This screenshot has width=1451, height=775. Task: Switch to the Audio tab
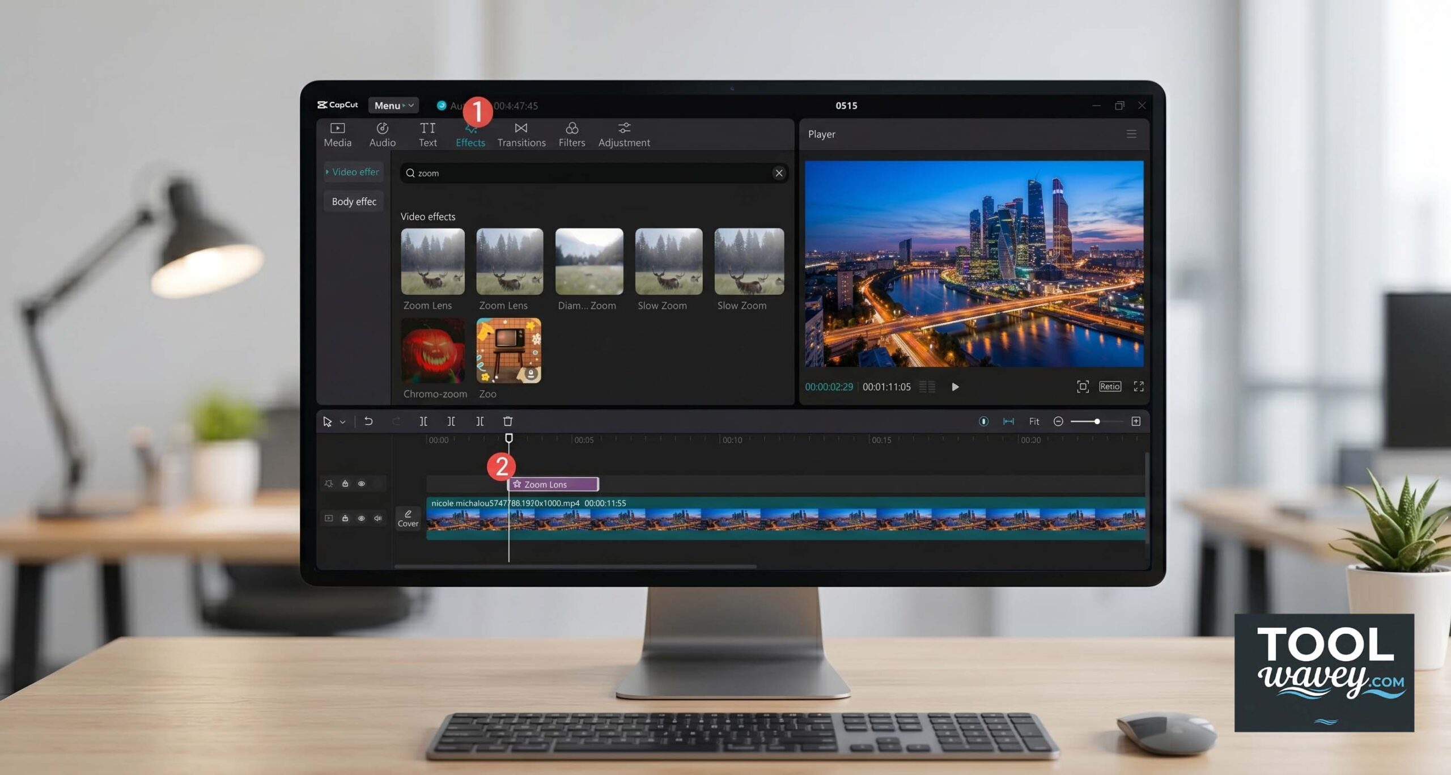click(x=383, y=135)
